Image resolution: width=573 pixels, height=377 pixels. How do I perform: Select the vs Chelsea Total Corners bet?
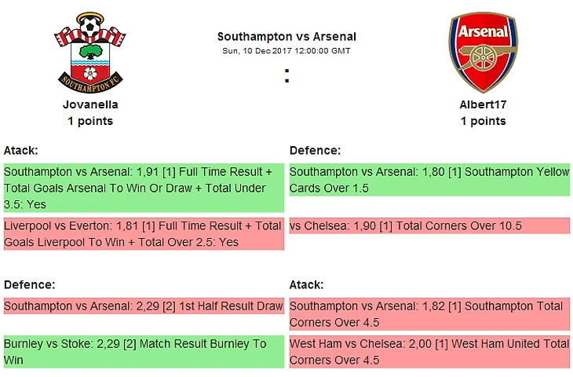429,226
